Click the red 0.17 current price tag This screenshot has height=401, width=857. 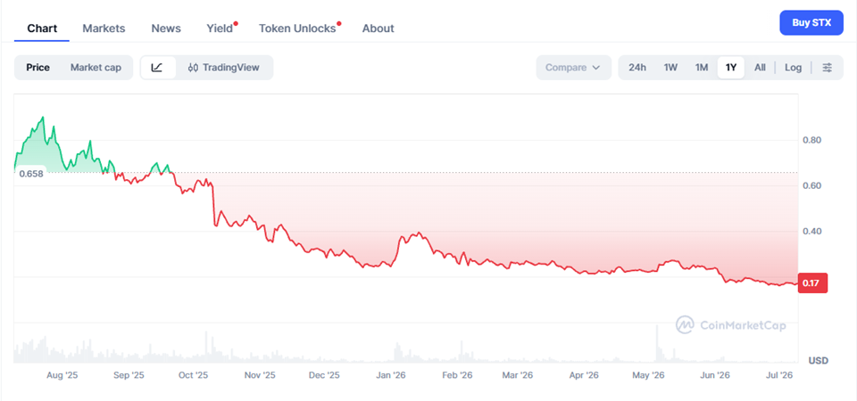pos(812,283)
